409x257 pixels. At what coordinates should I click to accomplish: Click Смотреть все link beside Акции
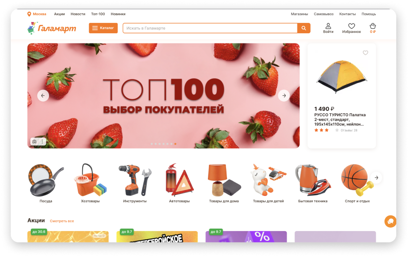[62, 221]
